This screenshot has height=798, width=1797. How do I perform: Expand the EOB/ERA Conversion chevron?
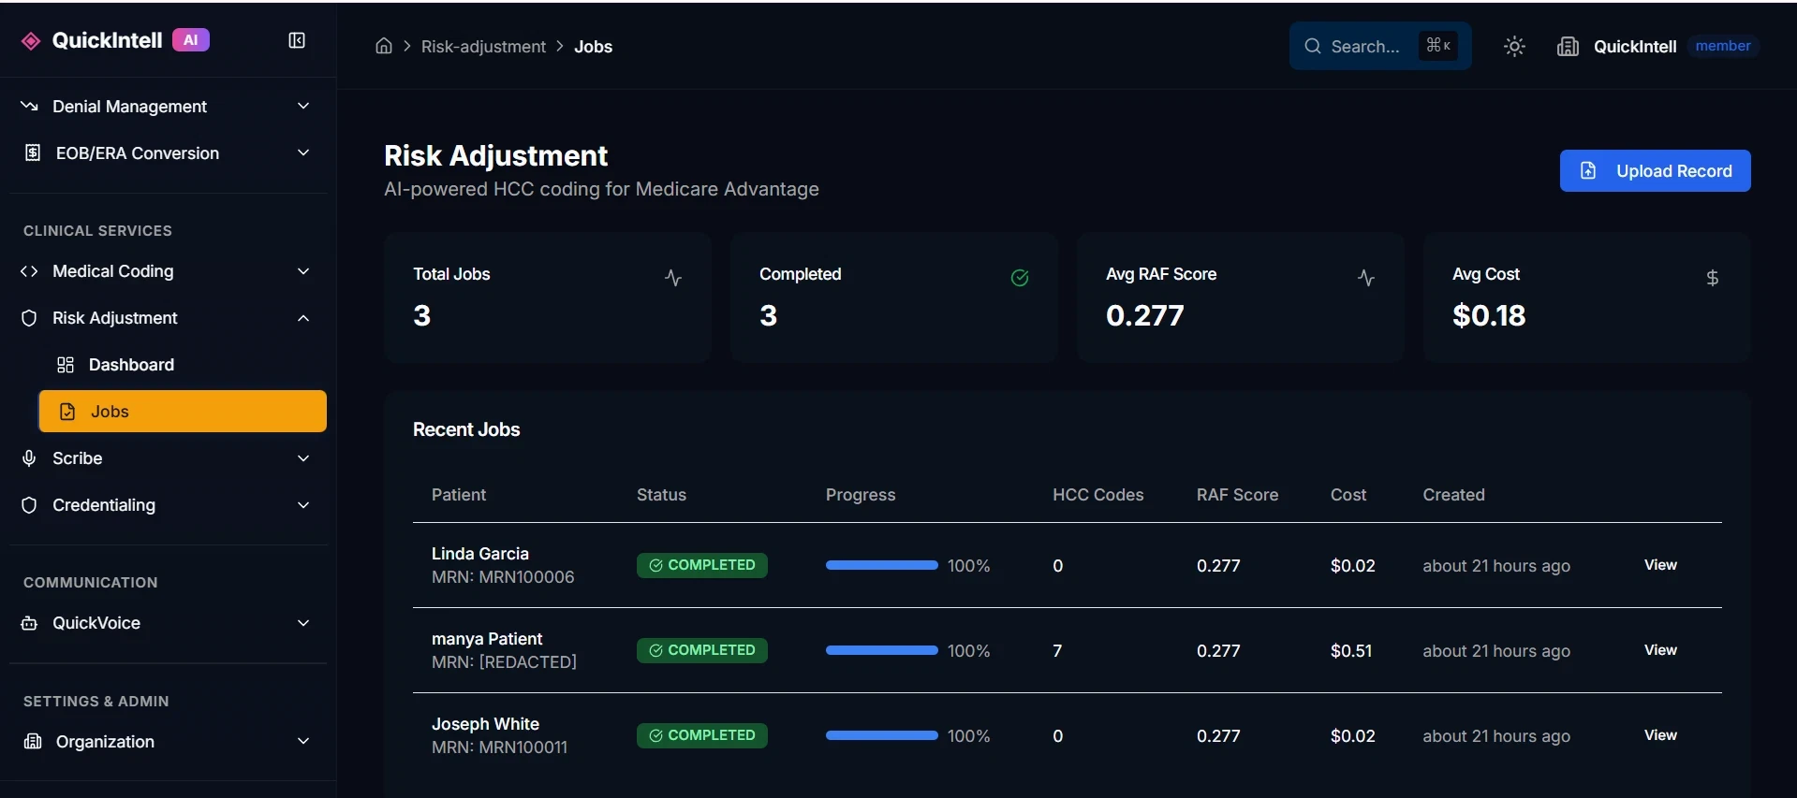(303, 152)
